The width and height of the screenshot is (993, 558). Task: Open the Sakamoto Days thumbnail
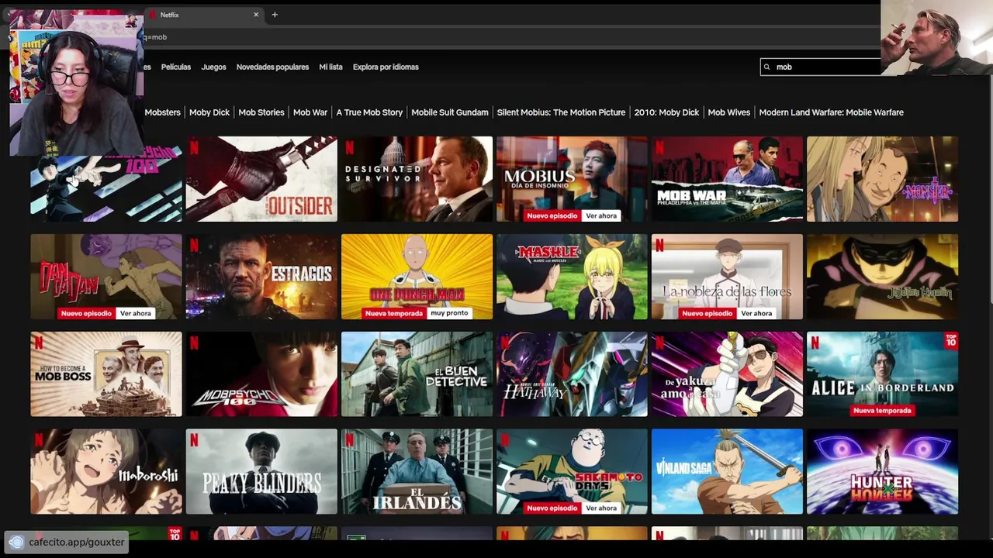pos(572,472)
